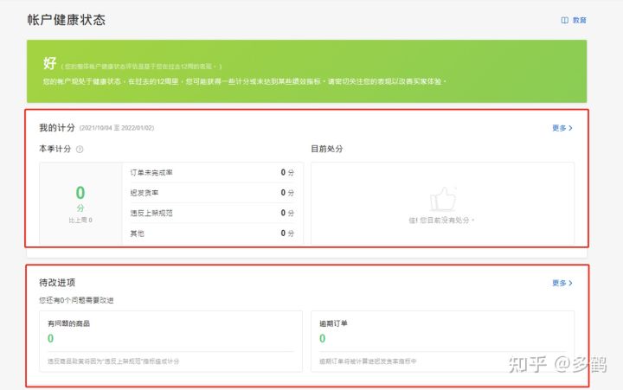Click the chevron arrow after 更多 in 我的计分
This screenshot has height=390, width=623.
(570, 128)
